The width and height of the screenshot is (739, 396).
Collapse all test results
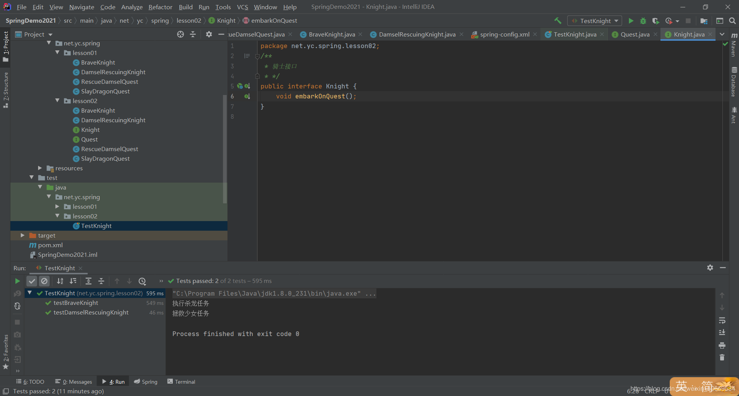pyautogui.click(x=101, y=281)
